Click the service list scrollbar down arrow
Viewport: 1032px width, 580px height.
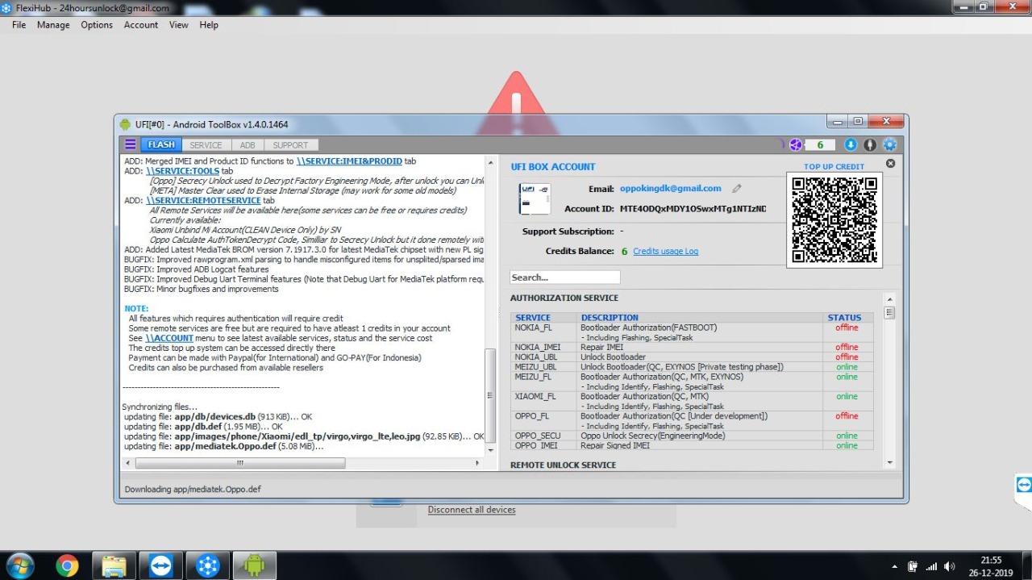889,463
